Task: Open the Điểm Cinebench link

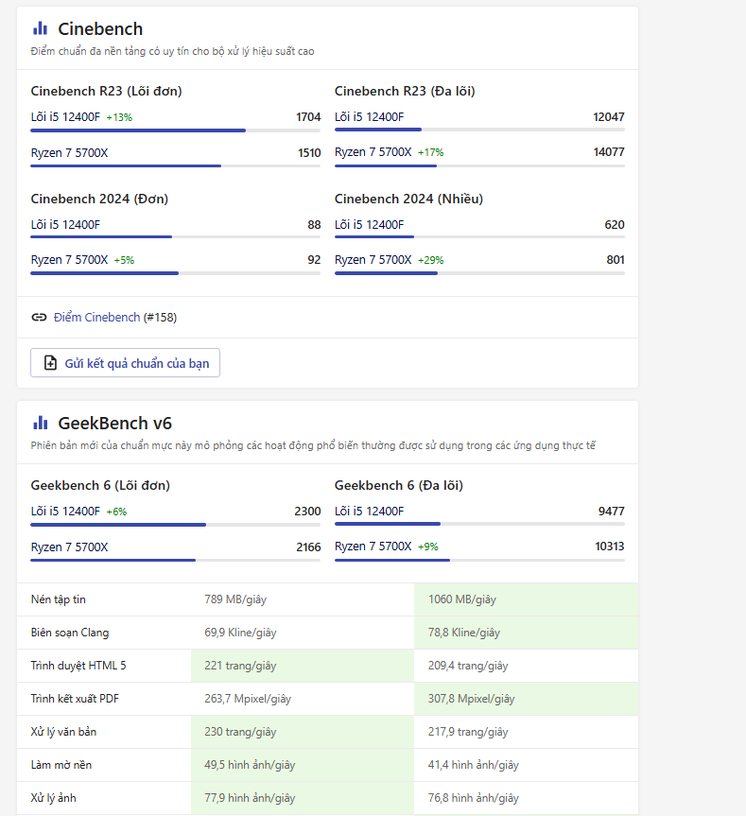Action: 96,318
